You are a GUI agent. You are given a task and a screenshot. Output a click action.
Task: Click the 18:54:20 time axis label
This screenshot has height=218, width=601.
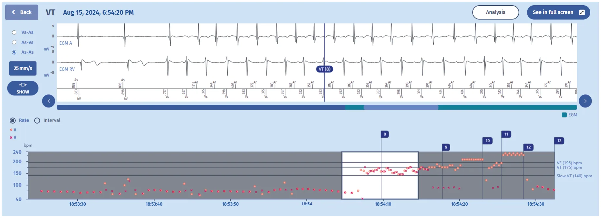pyautogui.click(x=459, y=204)
